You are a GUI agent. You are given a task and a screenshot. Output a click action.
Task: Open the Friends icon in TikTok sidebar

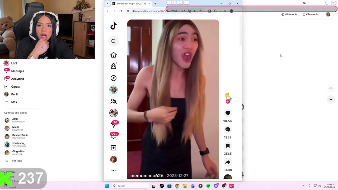point(114,101)
